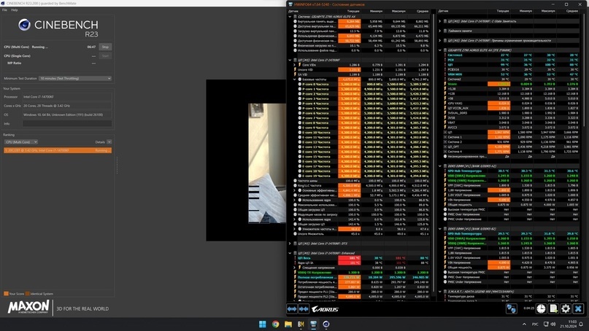This screenshot has height=331, width=589.
Task: Close sensors with the blue X icon
Action: point(578,308)
